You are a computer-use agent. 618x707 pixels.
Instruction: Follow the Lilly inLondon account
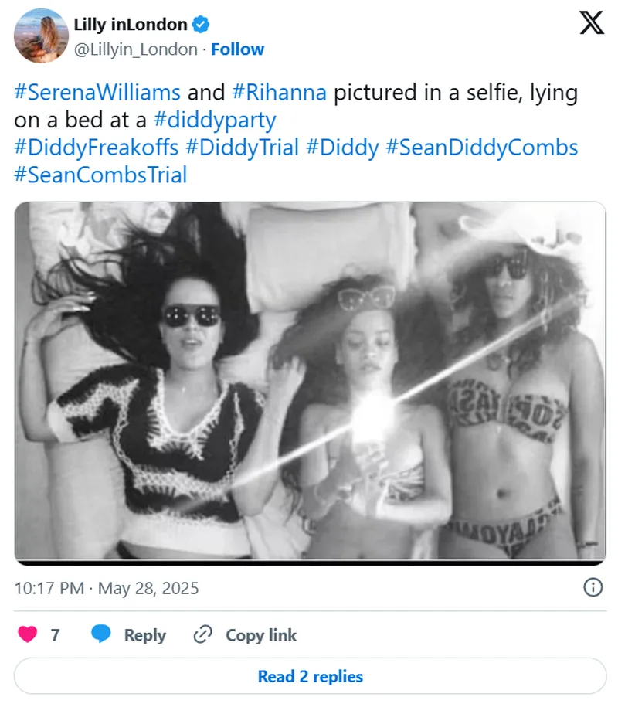(238, 49)
